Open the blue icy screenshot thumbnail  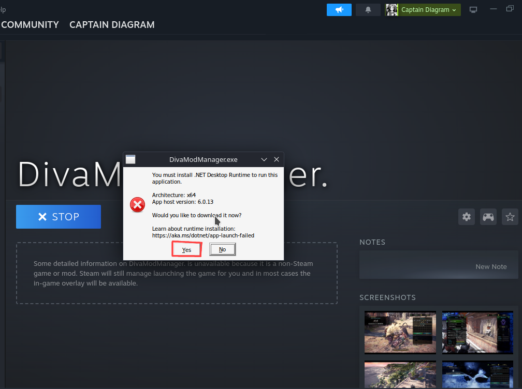pos(477,375)
